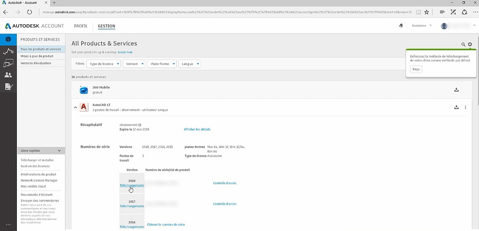Viewport: 479px width, 231px height.
Task: Open the Learn how link
Action: pos(125,52)
